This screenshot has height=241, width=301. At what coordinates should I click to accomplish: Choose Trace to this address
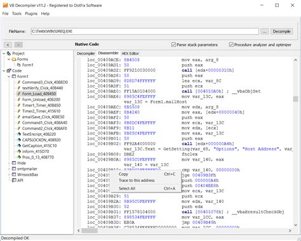pyautogui.click(x=145, y=180)
